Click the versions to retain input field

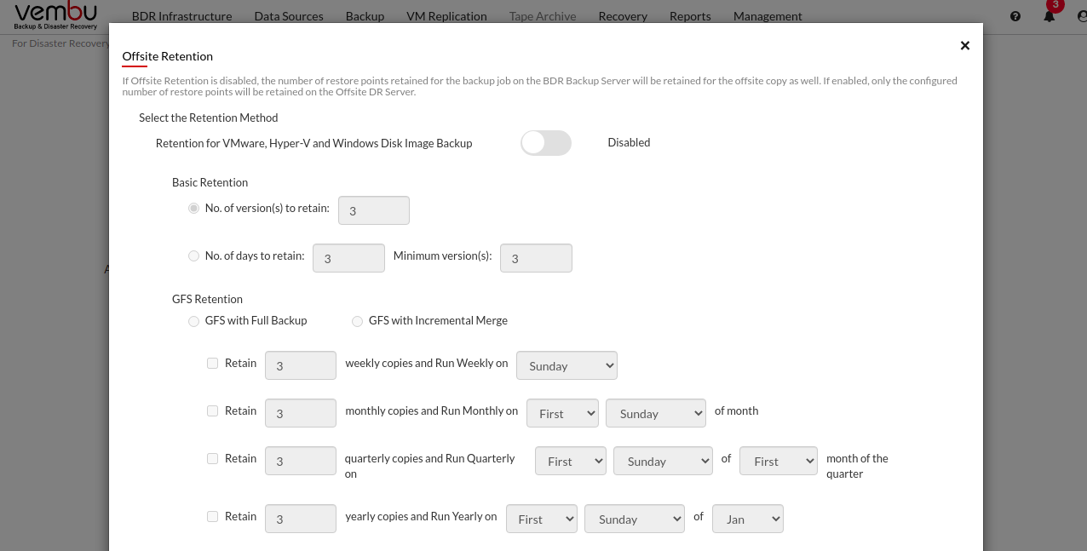tap(374, 210)
